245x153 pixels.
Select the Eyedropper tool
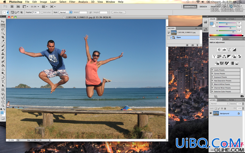pyautogui.click(x=3, y=41)
